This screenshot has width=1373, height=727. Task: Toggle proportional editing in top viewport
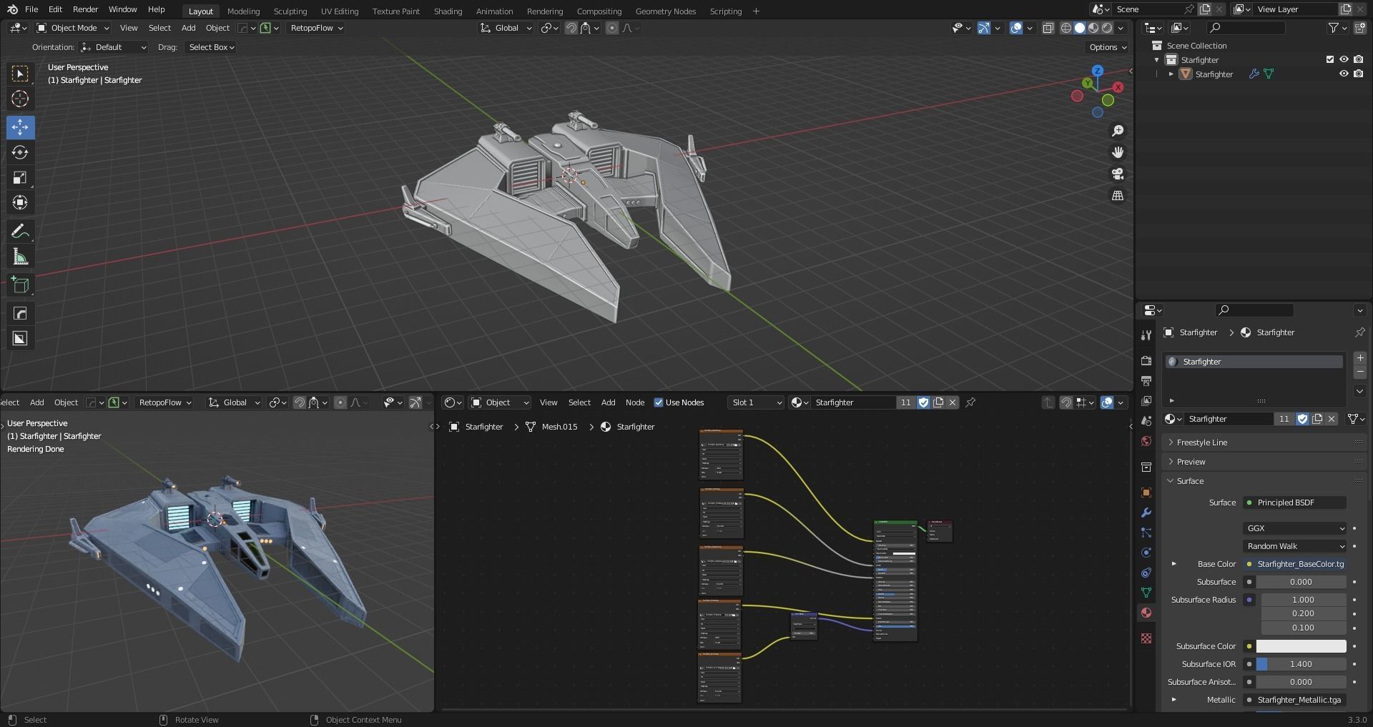[612, 28]
